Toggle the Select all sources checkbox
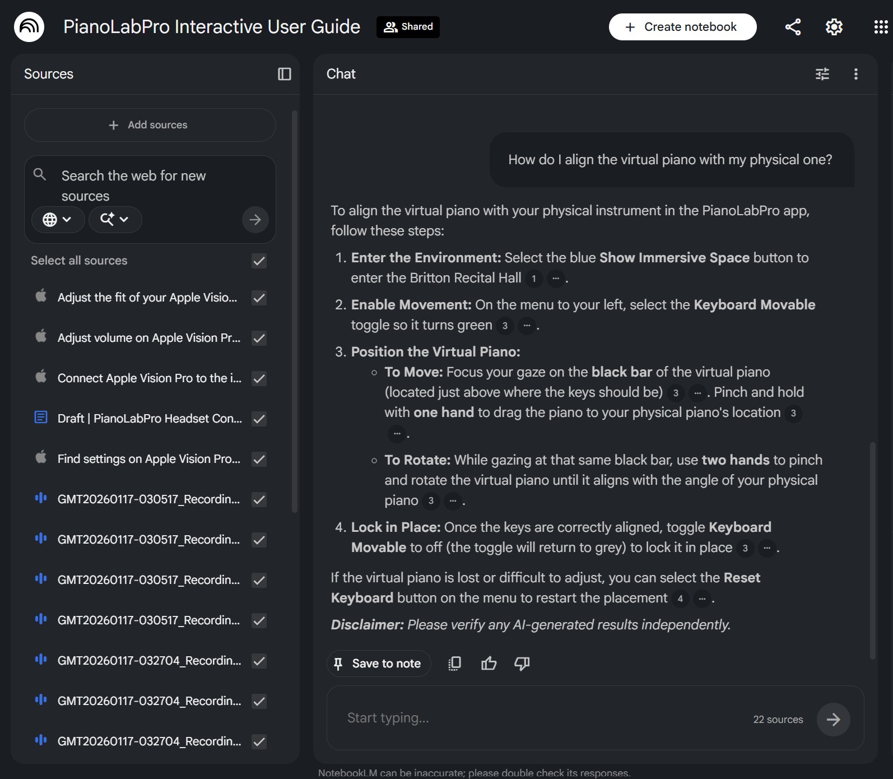 click(259, 261)
